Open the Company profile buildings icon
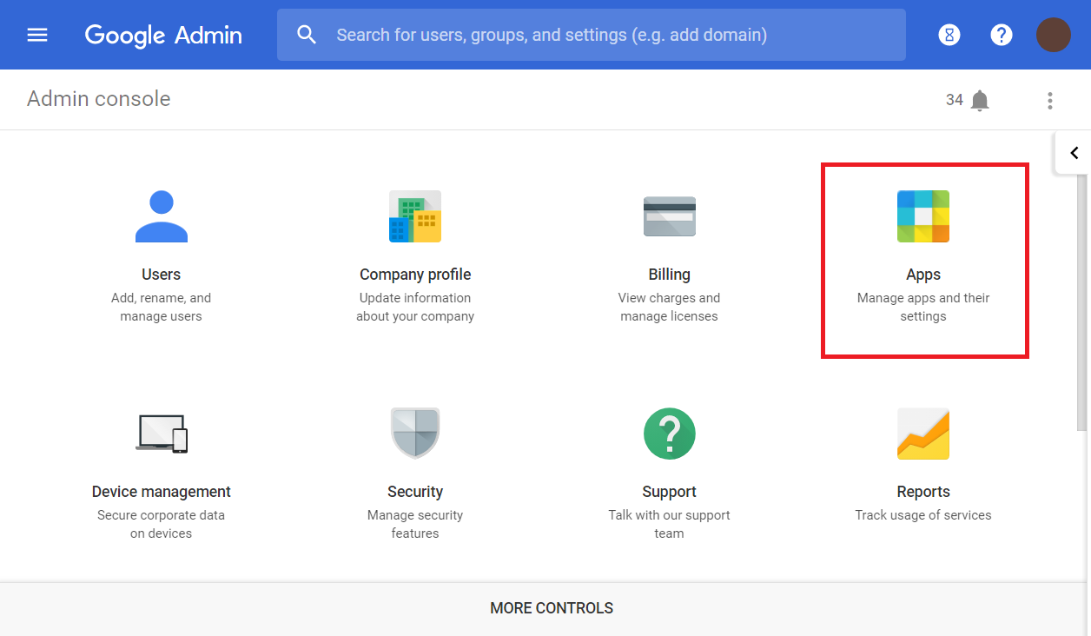Viewport: 1091px width, 636px height. tap(415, 216)
